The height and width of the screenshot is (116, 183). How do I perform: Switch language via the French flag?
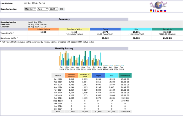click(155, 11)
